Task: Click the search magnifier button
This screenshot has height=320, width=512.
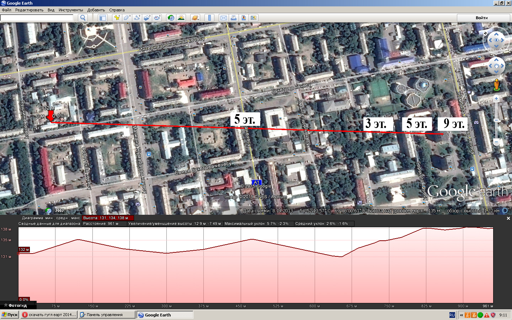Action: (x=83, y=18)
